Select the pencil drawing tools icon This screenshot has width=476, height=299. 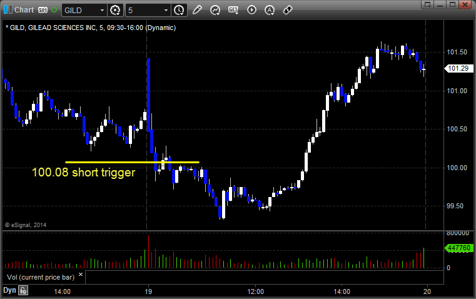coord(197,10)
